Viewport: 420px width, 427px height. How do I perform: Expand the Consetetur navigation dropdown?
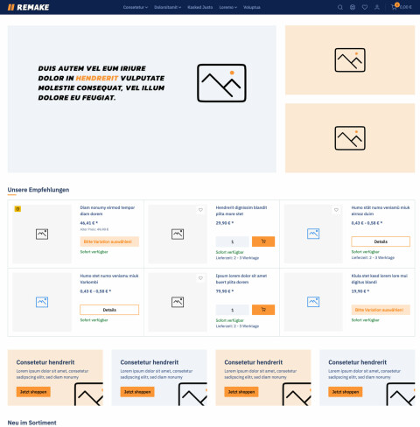pyautogui.click(x=136, y=7)
